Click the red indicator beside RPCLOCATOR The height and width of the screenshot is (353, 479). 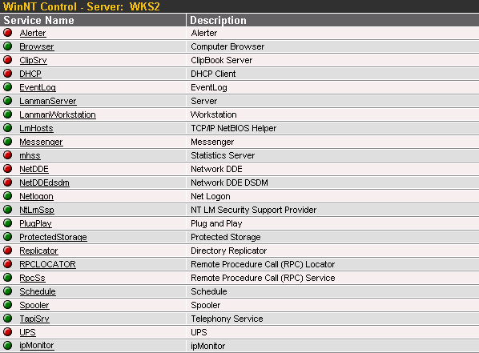tap(8, 264)
